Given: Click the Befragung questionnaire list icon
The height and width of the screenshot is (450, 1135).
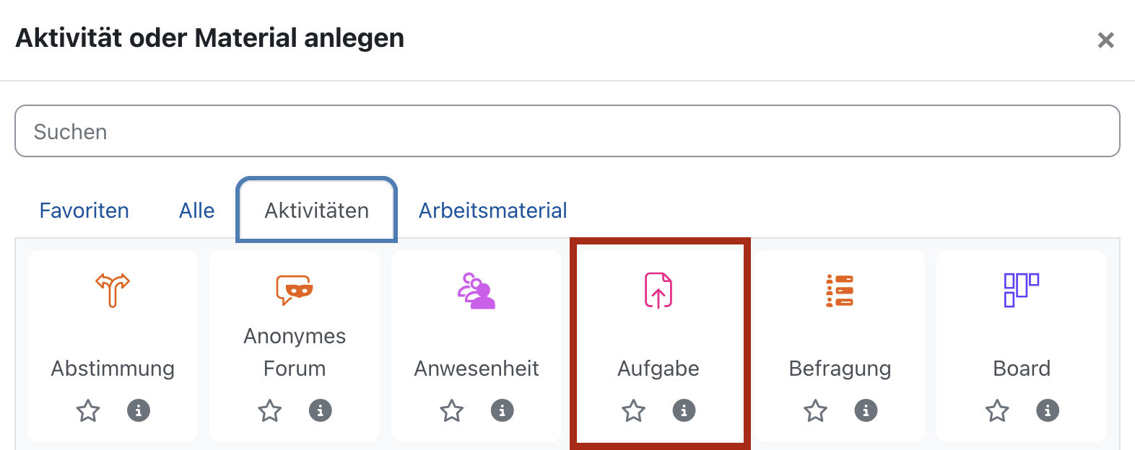Looking at the screenshot, I should click(840, 291).
